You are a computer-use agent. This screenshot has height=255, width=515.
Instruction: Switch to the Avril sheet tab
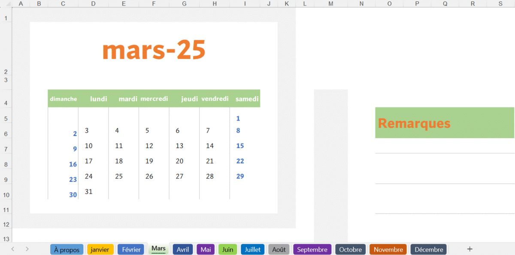182,249
